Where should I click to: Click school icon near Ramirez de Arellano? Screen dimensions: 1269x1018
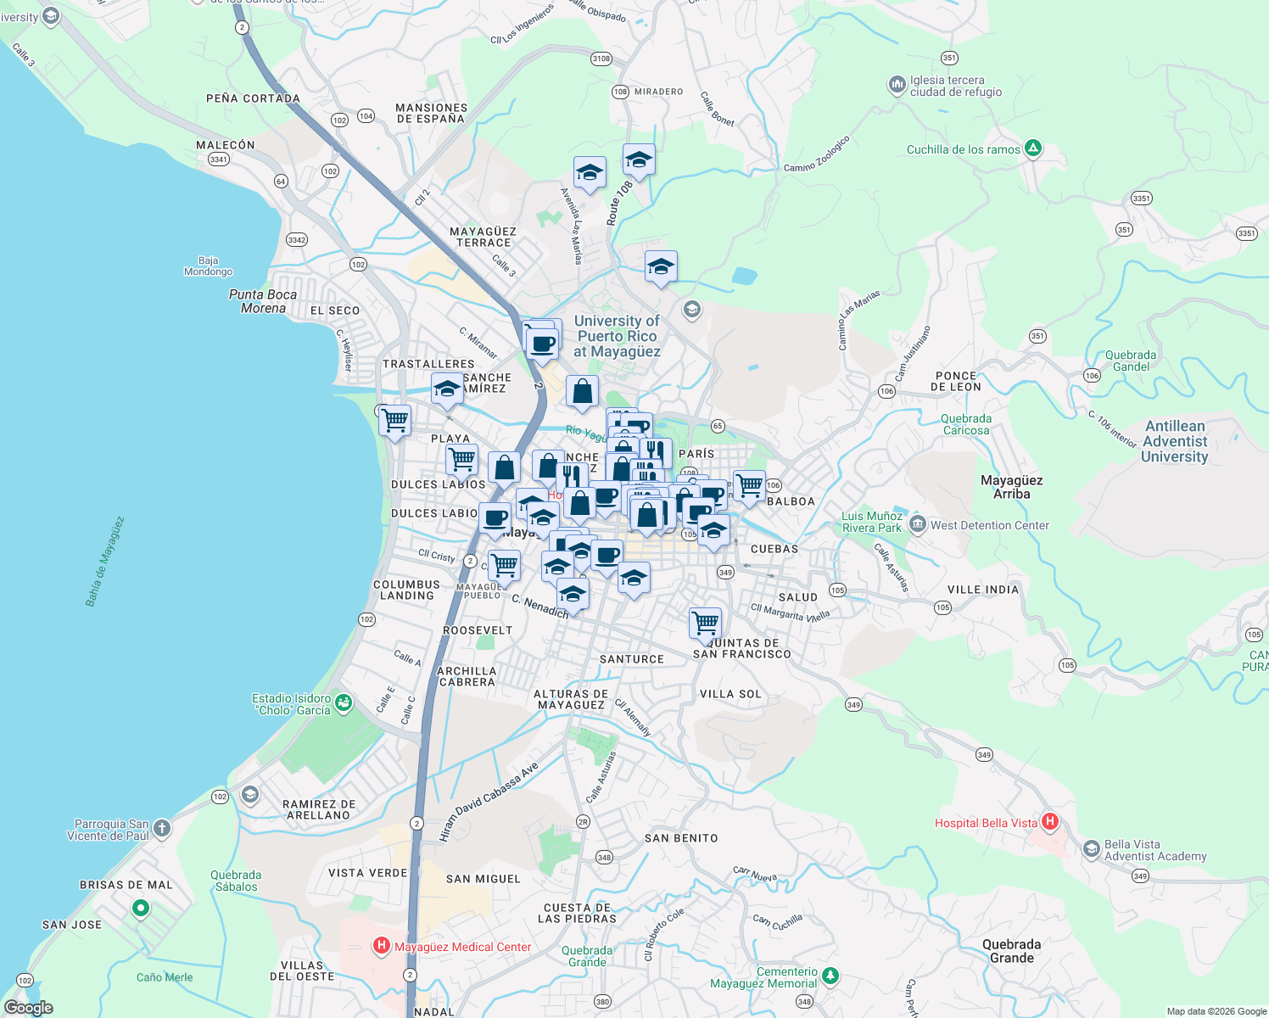pos(249,794)
